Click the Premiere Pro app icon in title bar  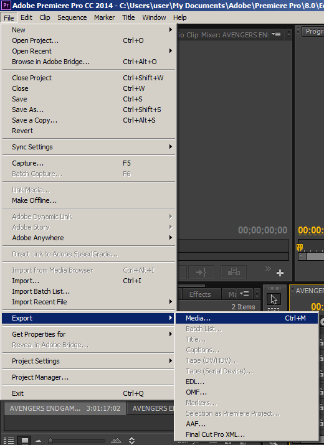coord(6,5)
